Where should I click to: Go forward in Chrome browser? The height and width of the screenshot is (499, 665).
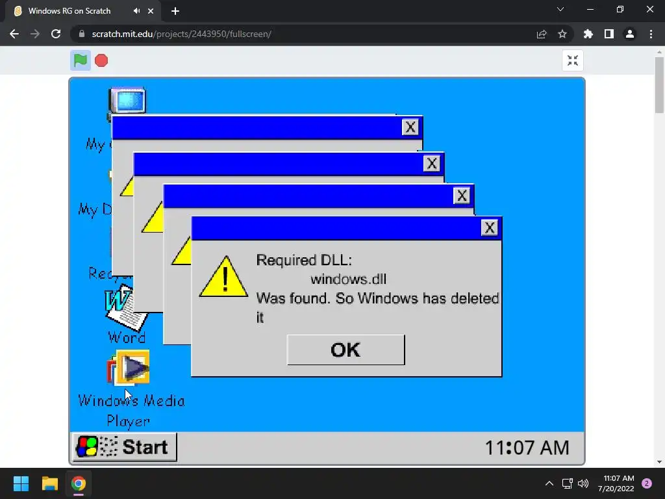(35, 34)
